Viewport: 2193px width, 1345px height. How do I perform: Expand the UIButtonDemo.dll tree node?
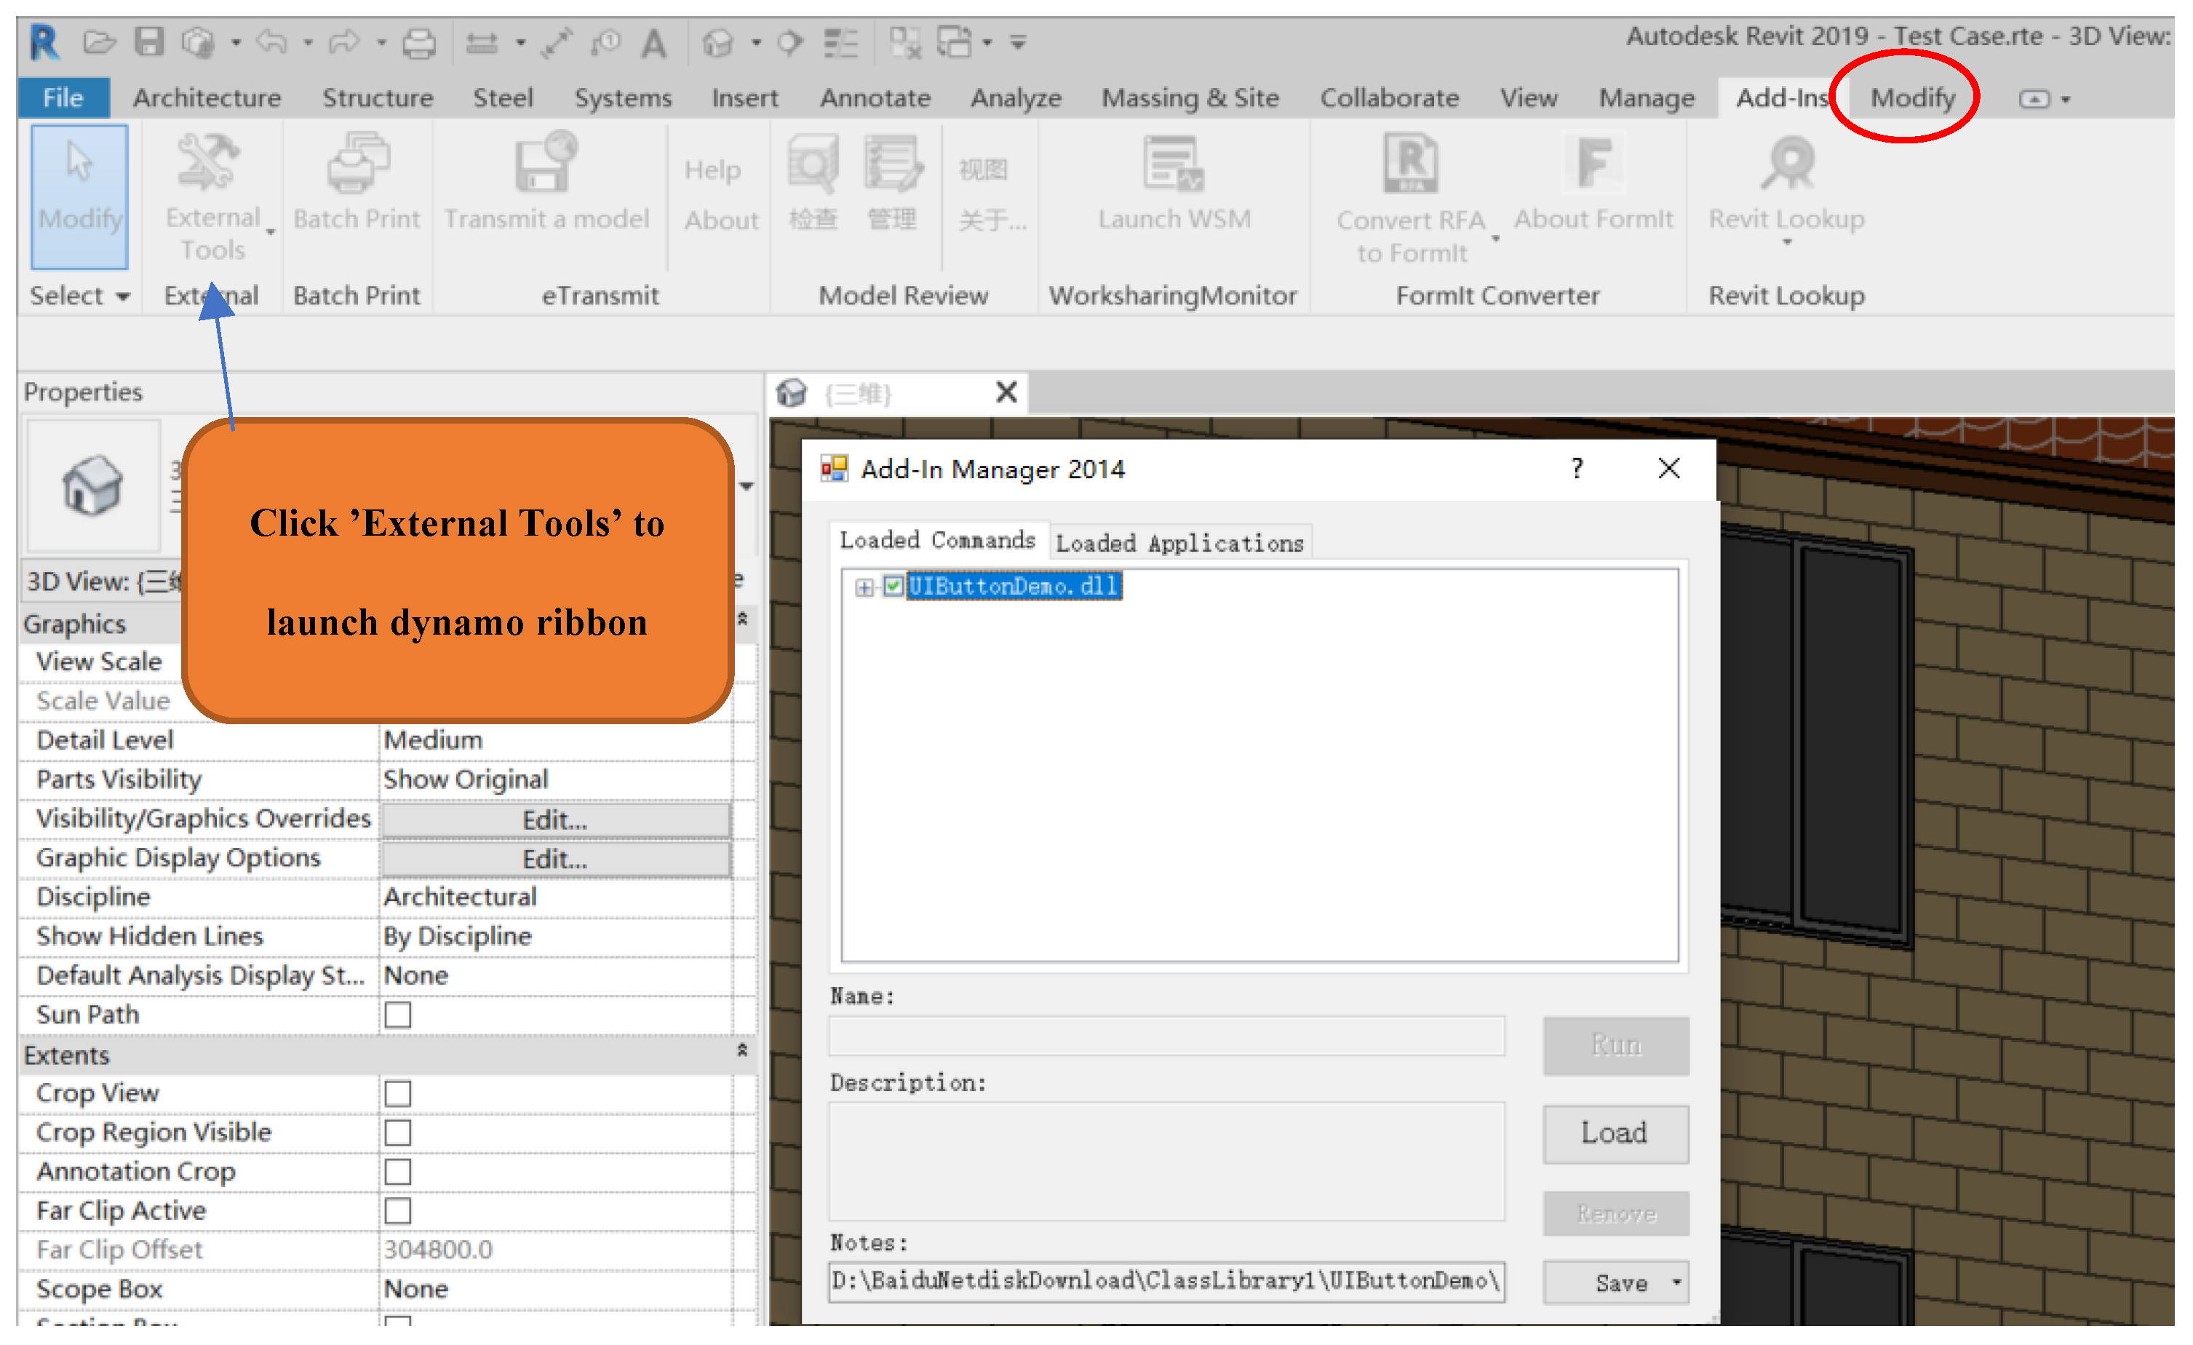tap(864, 587)
